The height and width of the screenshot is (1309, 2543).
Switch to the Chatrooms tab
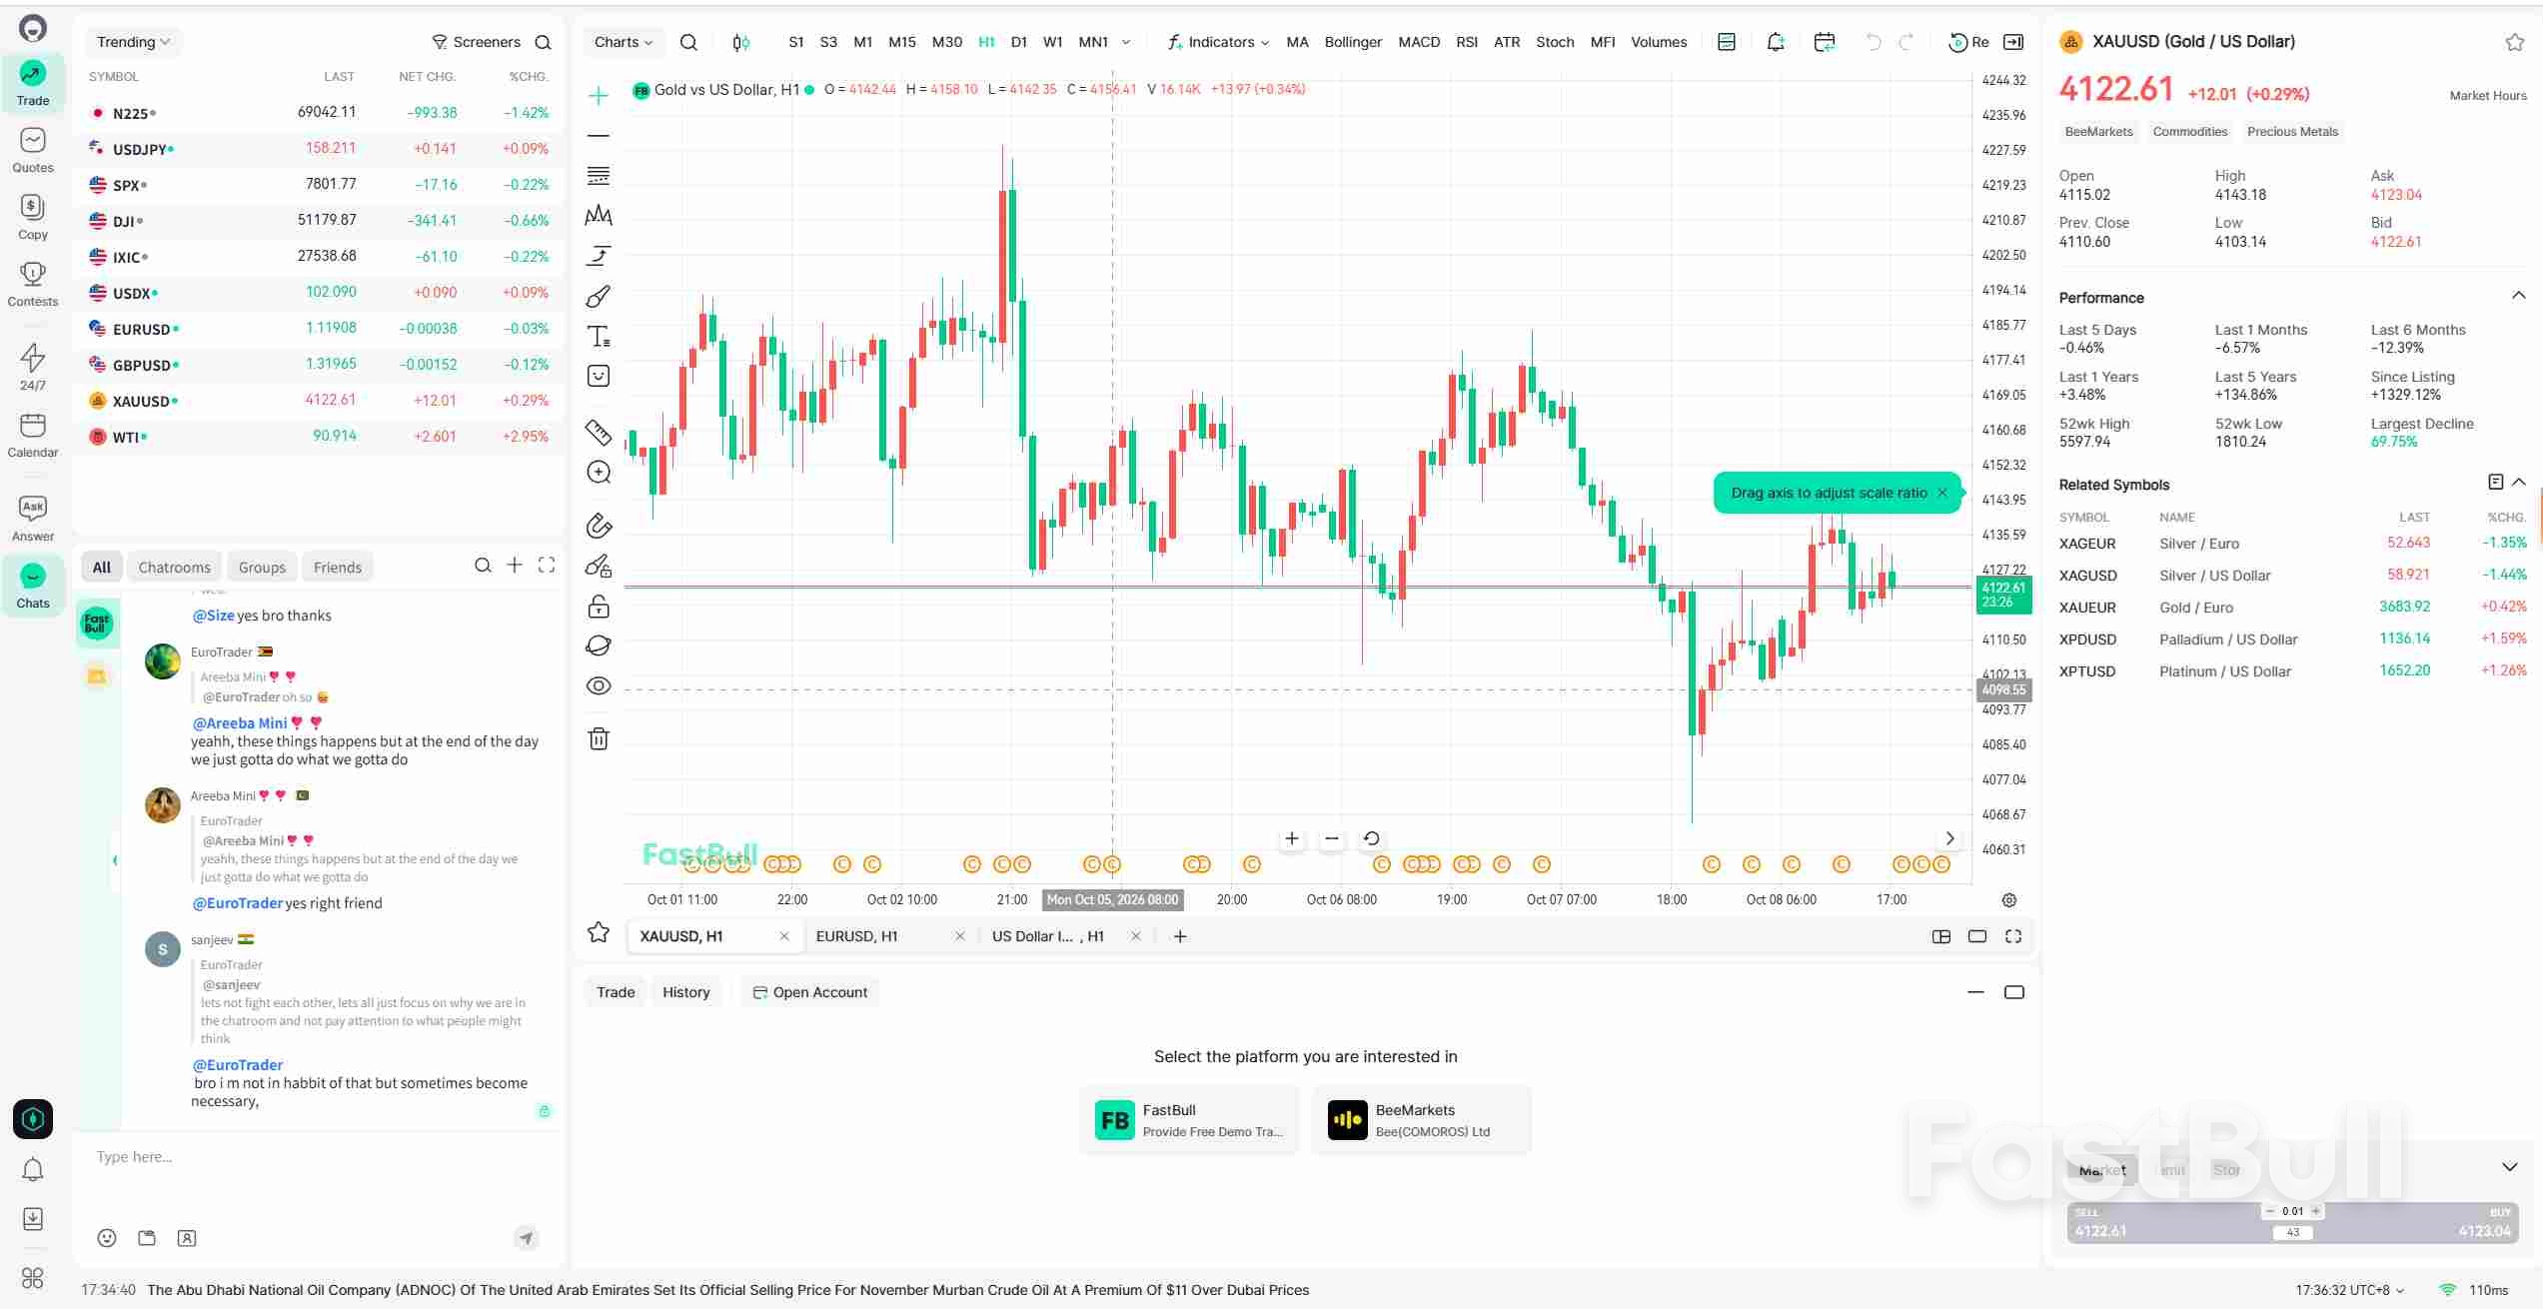(174, 568)
